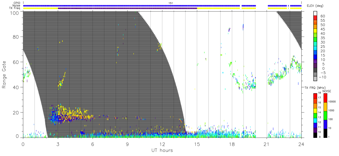This screenshot has height=156, width=339.
Task: Pick the red 17–18 segment of TX FRQ bar
Action: (315, 95)
